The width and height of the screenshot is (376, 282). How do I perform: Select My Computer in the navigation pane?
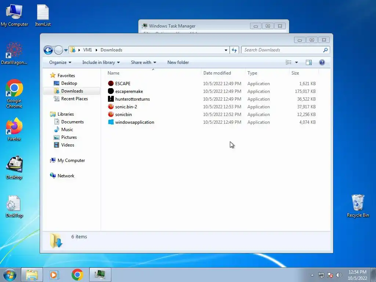(71, 160)
